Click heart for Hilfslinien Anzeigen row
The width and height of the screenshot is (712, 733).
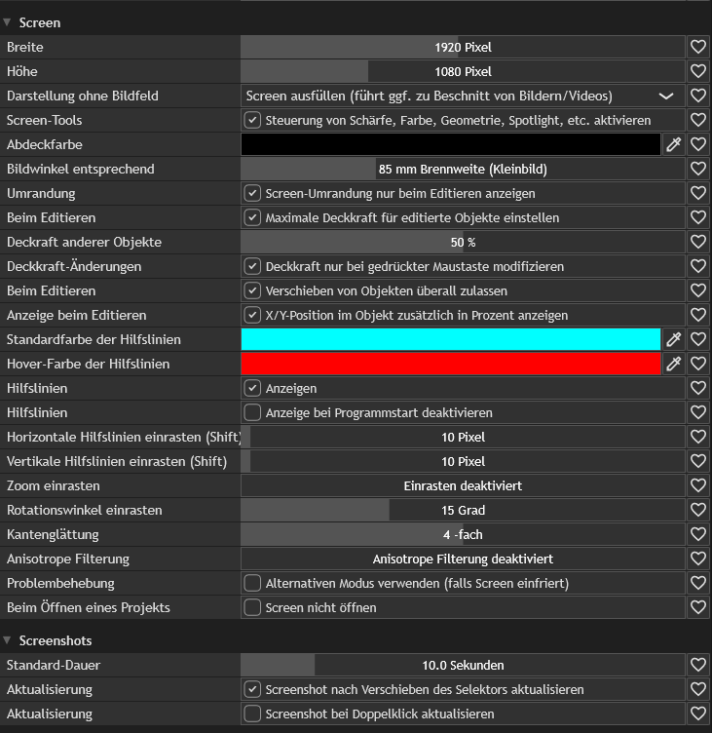698,388
